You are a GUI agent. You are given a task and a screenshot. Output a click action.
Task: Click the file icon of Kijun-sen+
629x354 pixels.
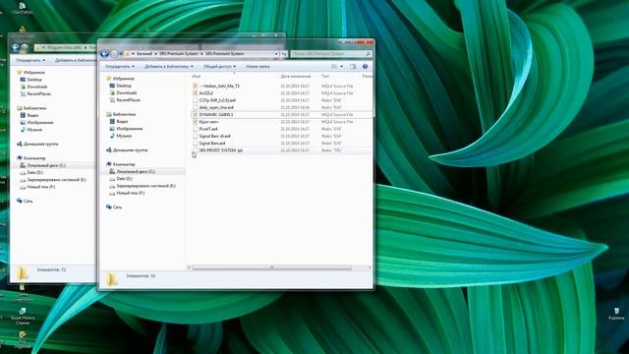195,122
